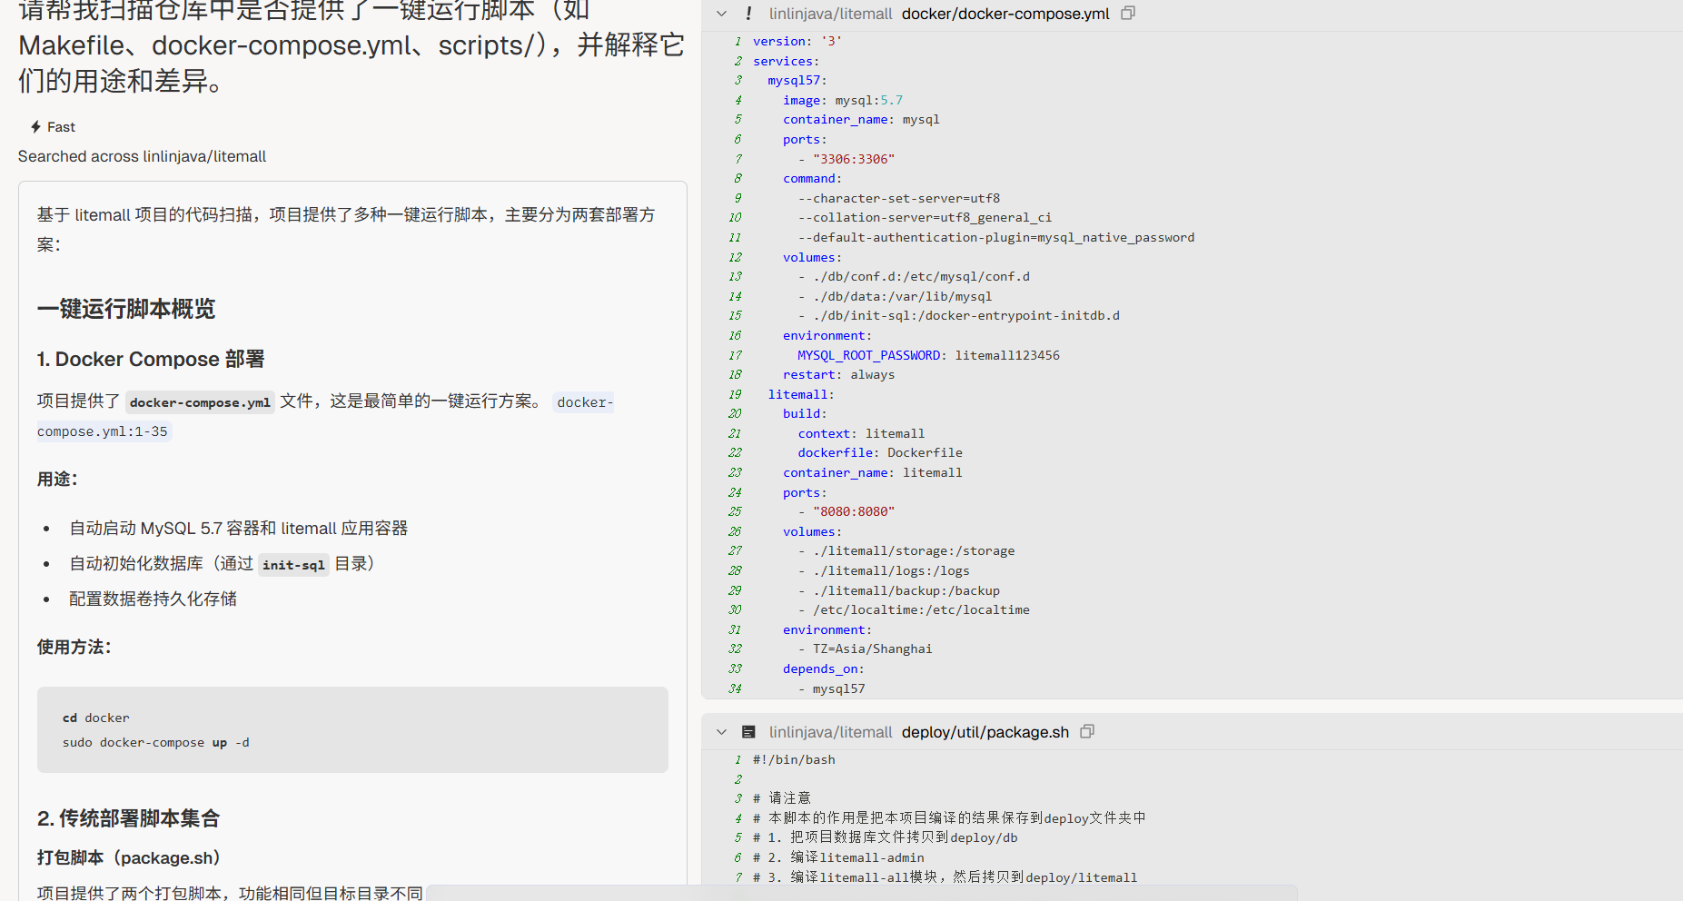Viewport: 1683px width, 901px height.
Task: Click the 'sudo docker-compose up -d' command line
Action: point(155,742)
